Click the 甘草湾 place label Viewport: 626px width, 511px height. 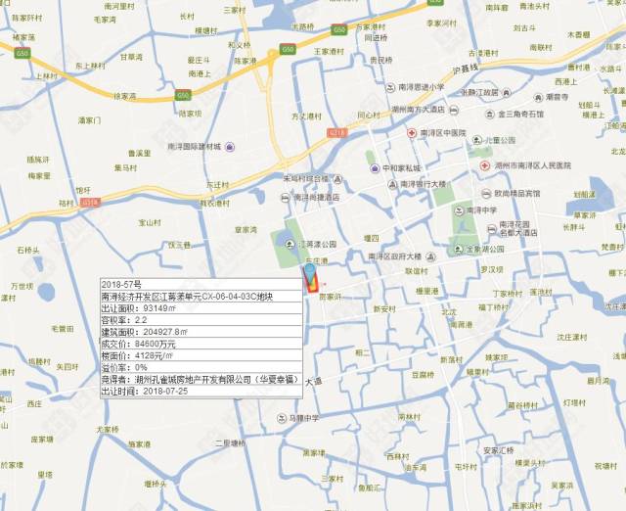click(x=131, y=58)
